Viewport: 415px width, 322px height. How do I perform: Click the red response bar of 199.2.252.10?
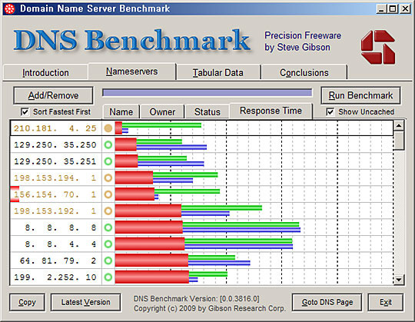pyautogui.click(x=152, y=277)
